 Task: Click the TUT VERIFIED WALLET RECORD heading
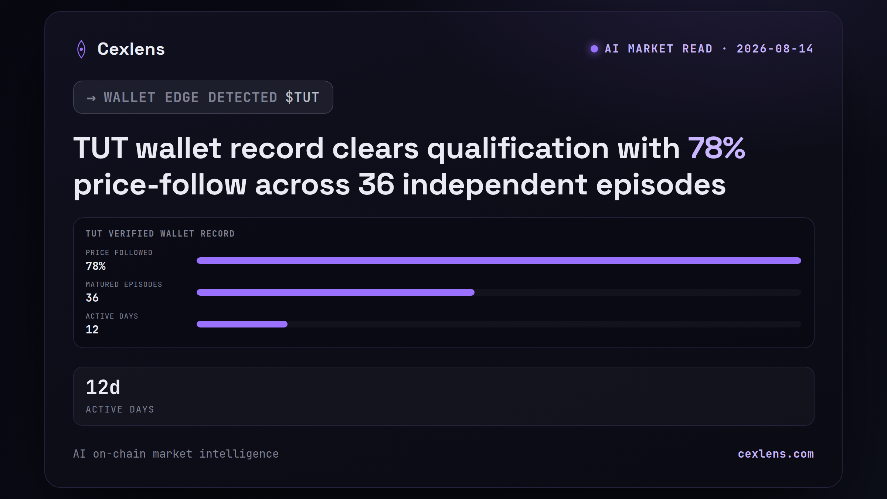[x=160, y=234]
